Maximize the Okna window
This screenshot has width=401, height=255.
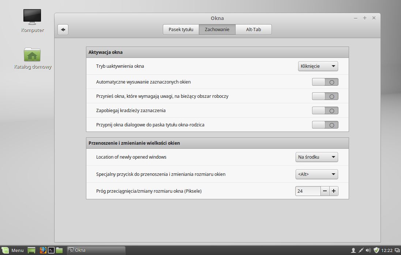click(x=365, y=18)
